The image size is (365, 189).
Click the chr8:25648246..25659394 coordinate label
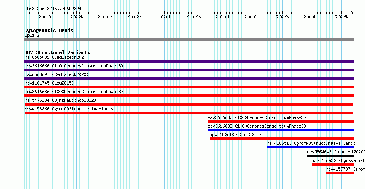tap(53, 9)
